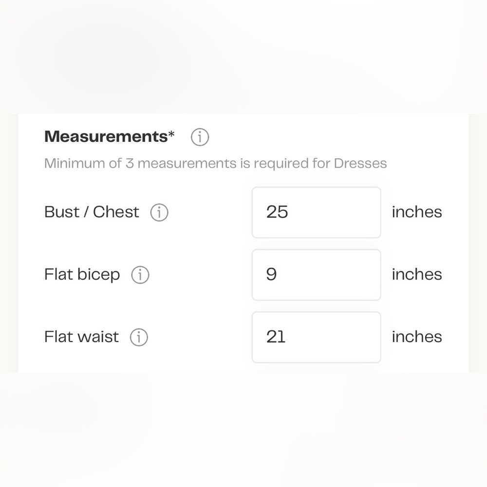Open the info icon beside Measurements heading
This screenshot has width=487, height=487.
200,137
